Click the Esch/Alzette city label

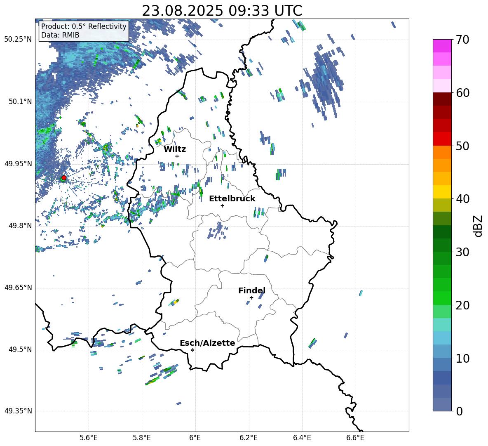[x=207, y=343]
